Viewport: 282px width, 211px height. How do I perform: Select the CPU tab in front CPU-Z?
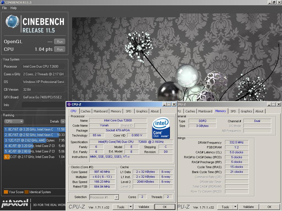point(73,111)
